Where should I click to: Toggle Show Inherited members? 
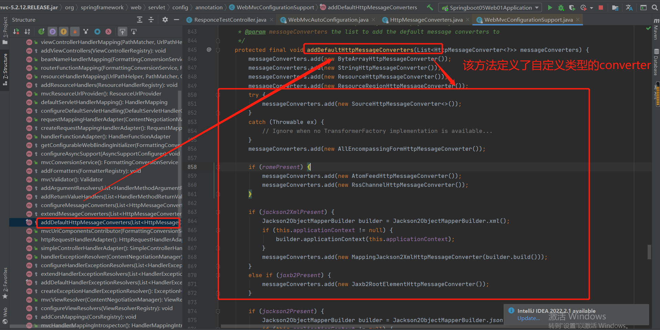tap(41, 32)
